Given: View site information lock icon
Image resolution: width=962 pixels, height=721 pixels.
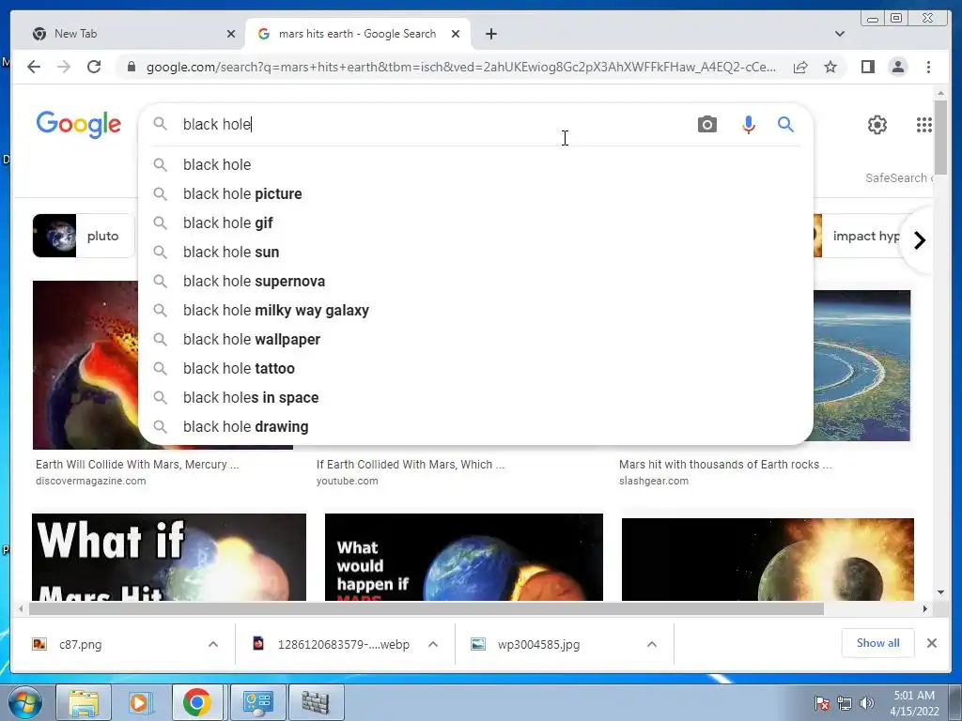Looking at the screenshot, I should [x=131, y=67].
